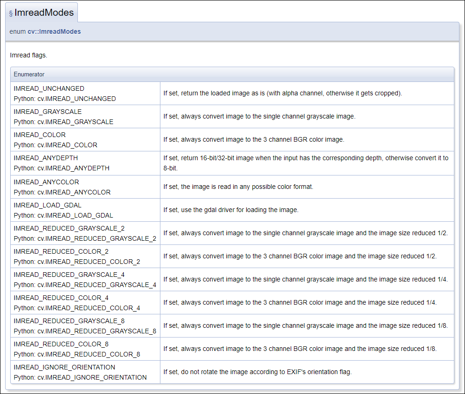
Task: Click the IMREAD_REDUCED_COLOR_8 enumerator name
Action: 61,344
